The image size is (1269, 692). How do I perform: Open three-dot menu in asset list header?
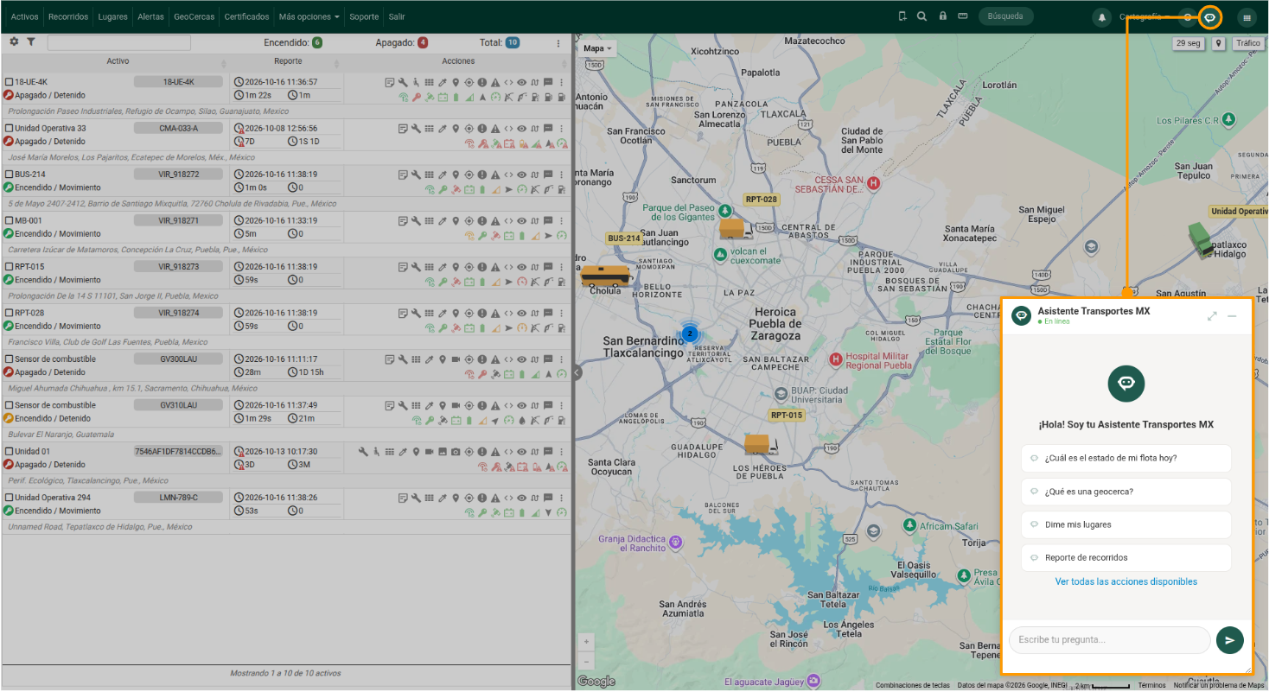558,43
